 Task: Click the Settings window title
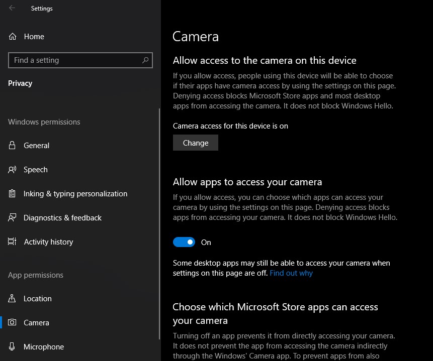click(42, 8)
